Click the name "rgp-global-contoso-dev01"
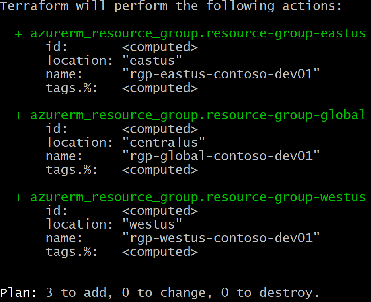 [x=221, y=156]
